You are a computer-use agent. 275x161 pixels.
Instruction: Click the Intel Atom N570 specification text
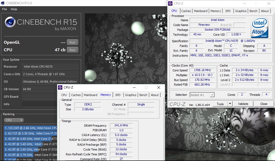pos(230,41)
